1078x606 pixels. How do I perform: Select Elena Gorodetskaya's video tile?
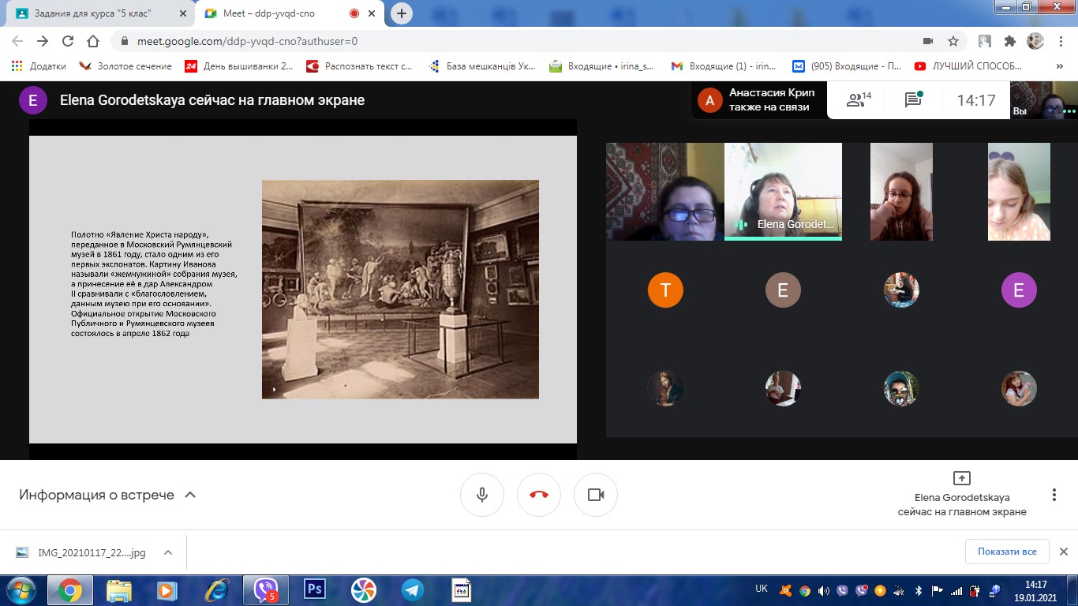tap(782, 191)
